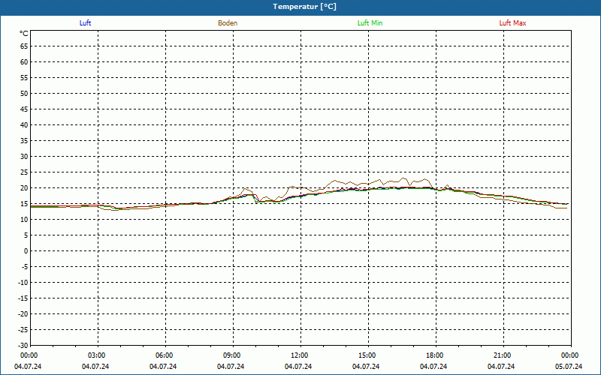This screenshot has height=375, width=601.
Task: Click the 06:00 time axis label
Action: click(164, 355)
